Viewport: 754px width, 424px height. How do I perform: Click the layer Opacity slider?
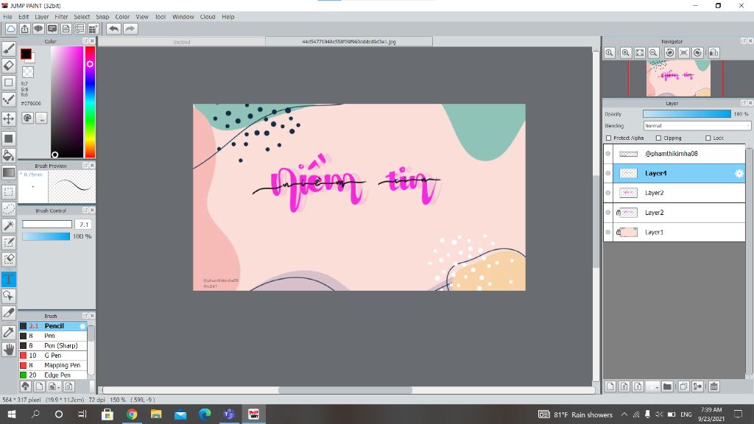point(687,114)
